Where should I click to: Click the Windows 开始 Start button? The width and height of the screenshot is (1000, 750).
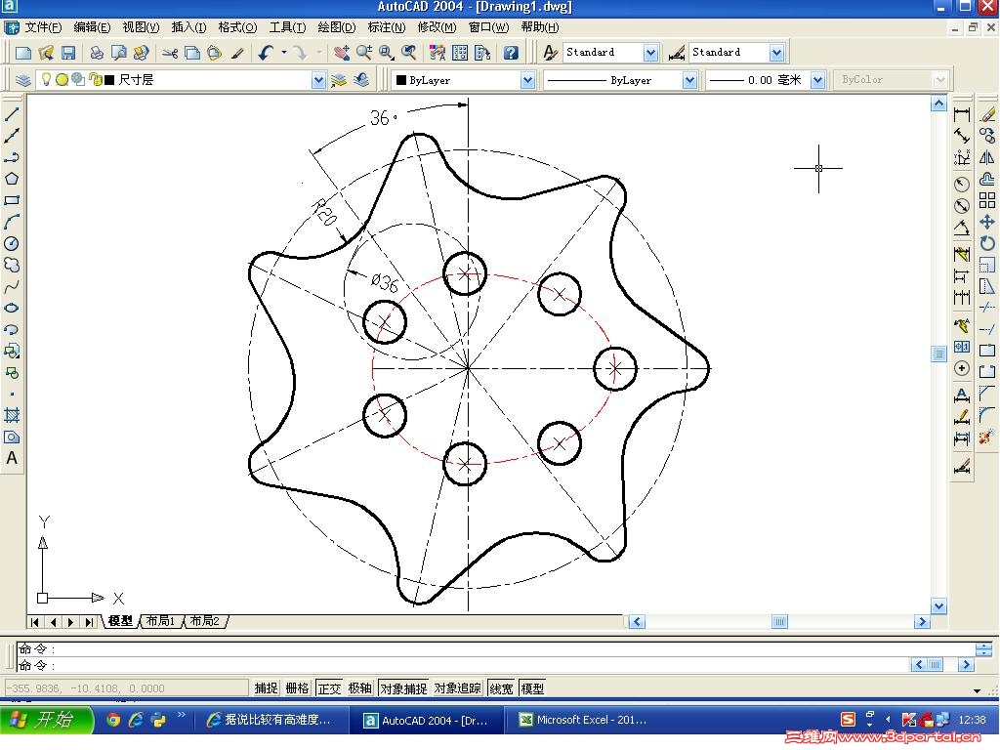[46, 720]
